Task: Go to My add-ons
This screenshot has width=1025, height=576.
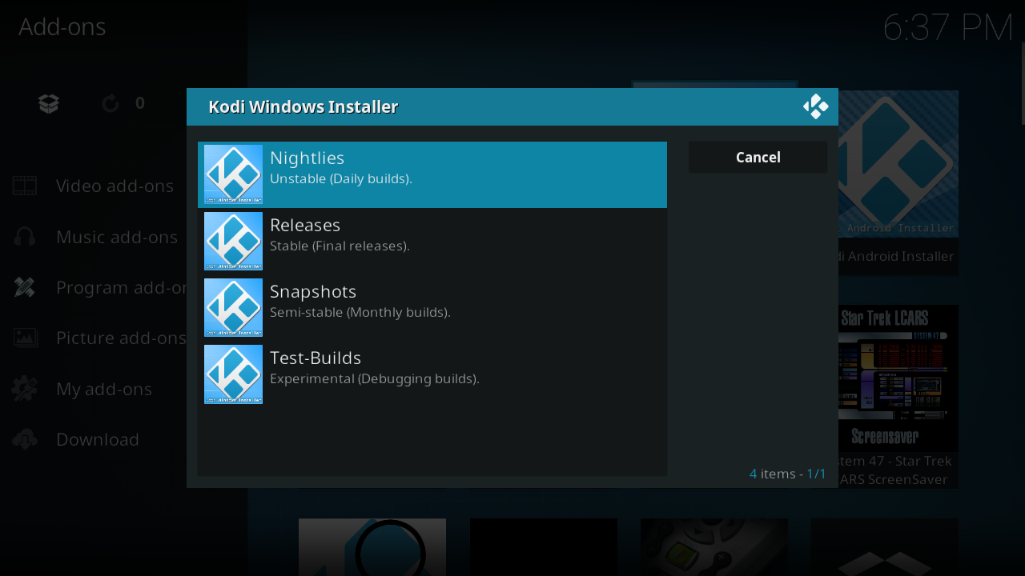Action: point(103,389)
